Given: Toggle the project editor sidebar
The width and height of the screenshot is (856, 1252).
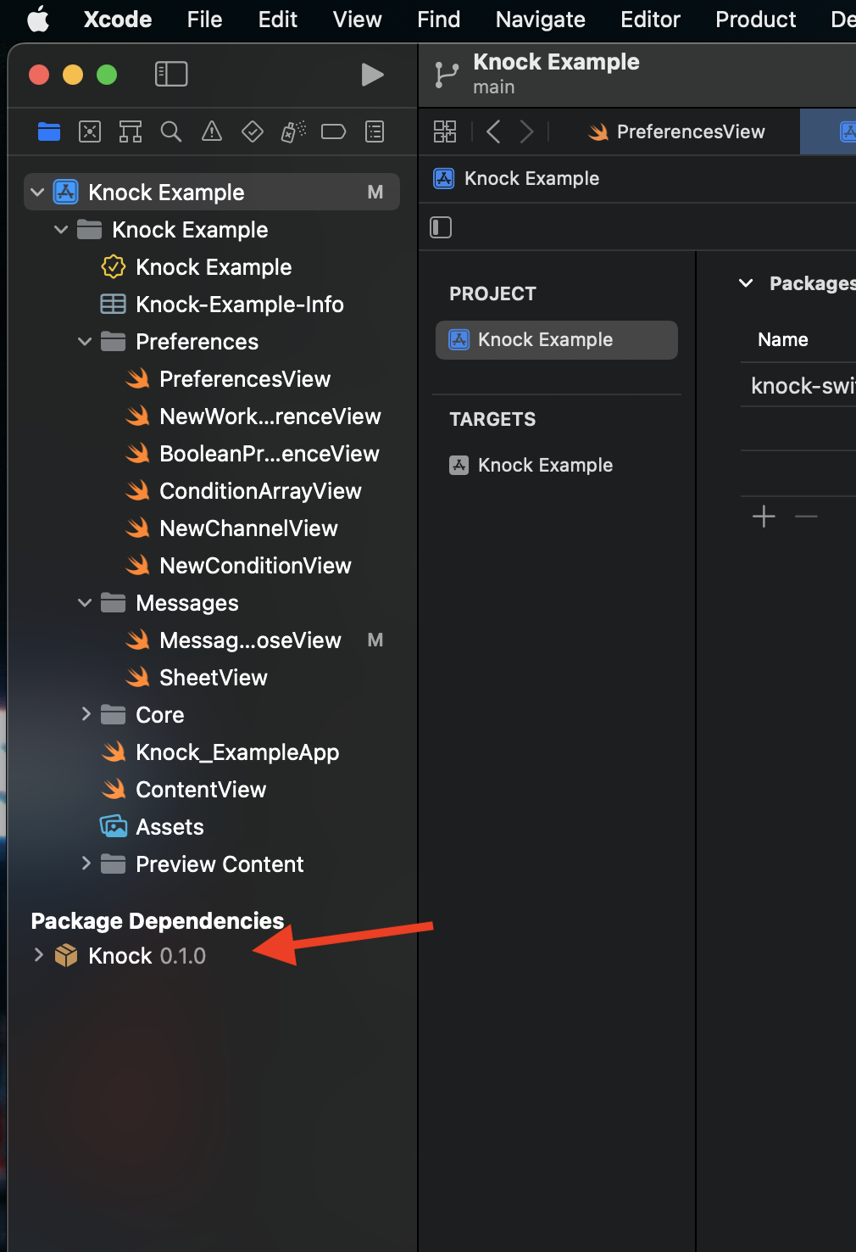Looking at the screenshot, I should tap(441, 226).
